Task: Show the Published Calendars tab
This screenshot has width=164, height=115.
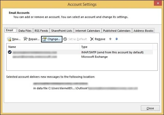Action: click(117, 31)
